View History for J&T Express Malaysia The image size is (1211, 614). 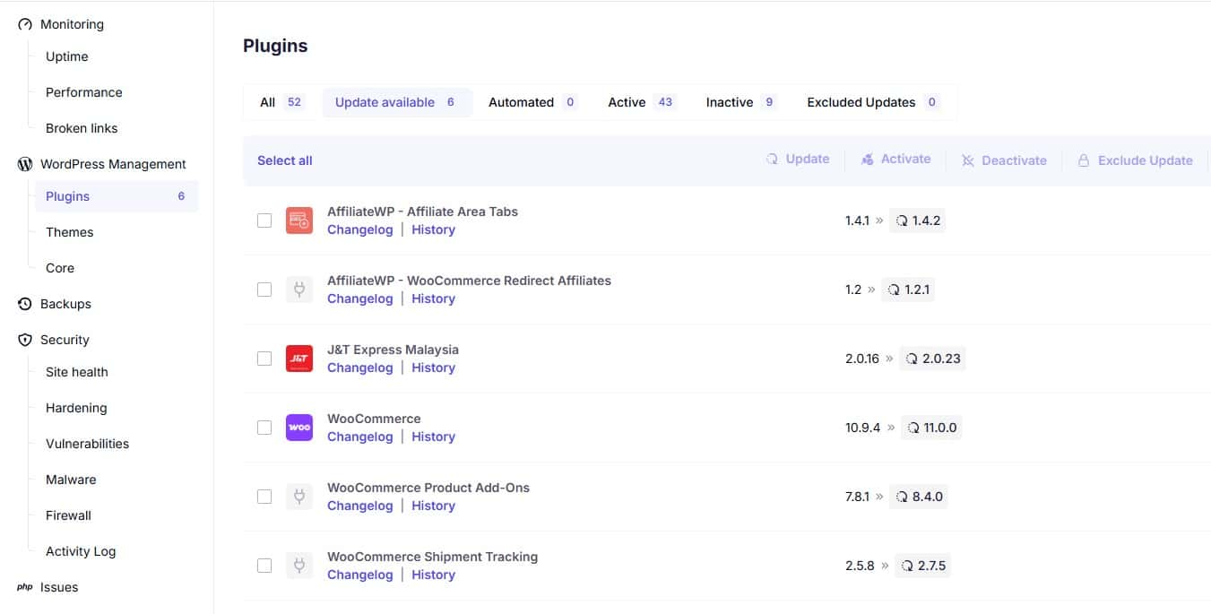[x=434, y=368]
